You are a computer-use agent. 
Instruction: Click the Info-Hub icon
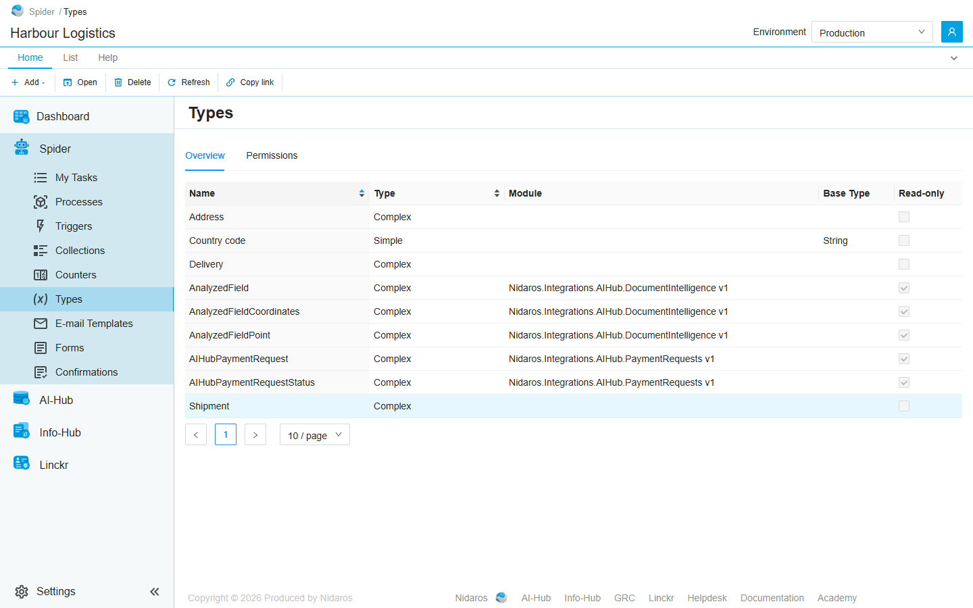click(22, 431)
